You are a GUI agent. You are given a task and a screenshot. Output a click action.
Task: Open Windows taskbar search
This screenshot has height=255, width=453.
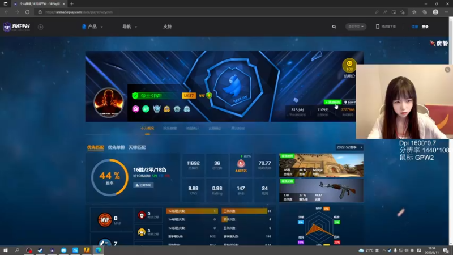17,250
